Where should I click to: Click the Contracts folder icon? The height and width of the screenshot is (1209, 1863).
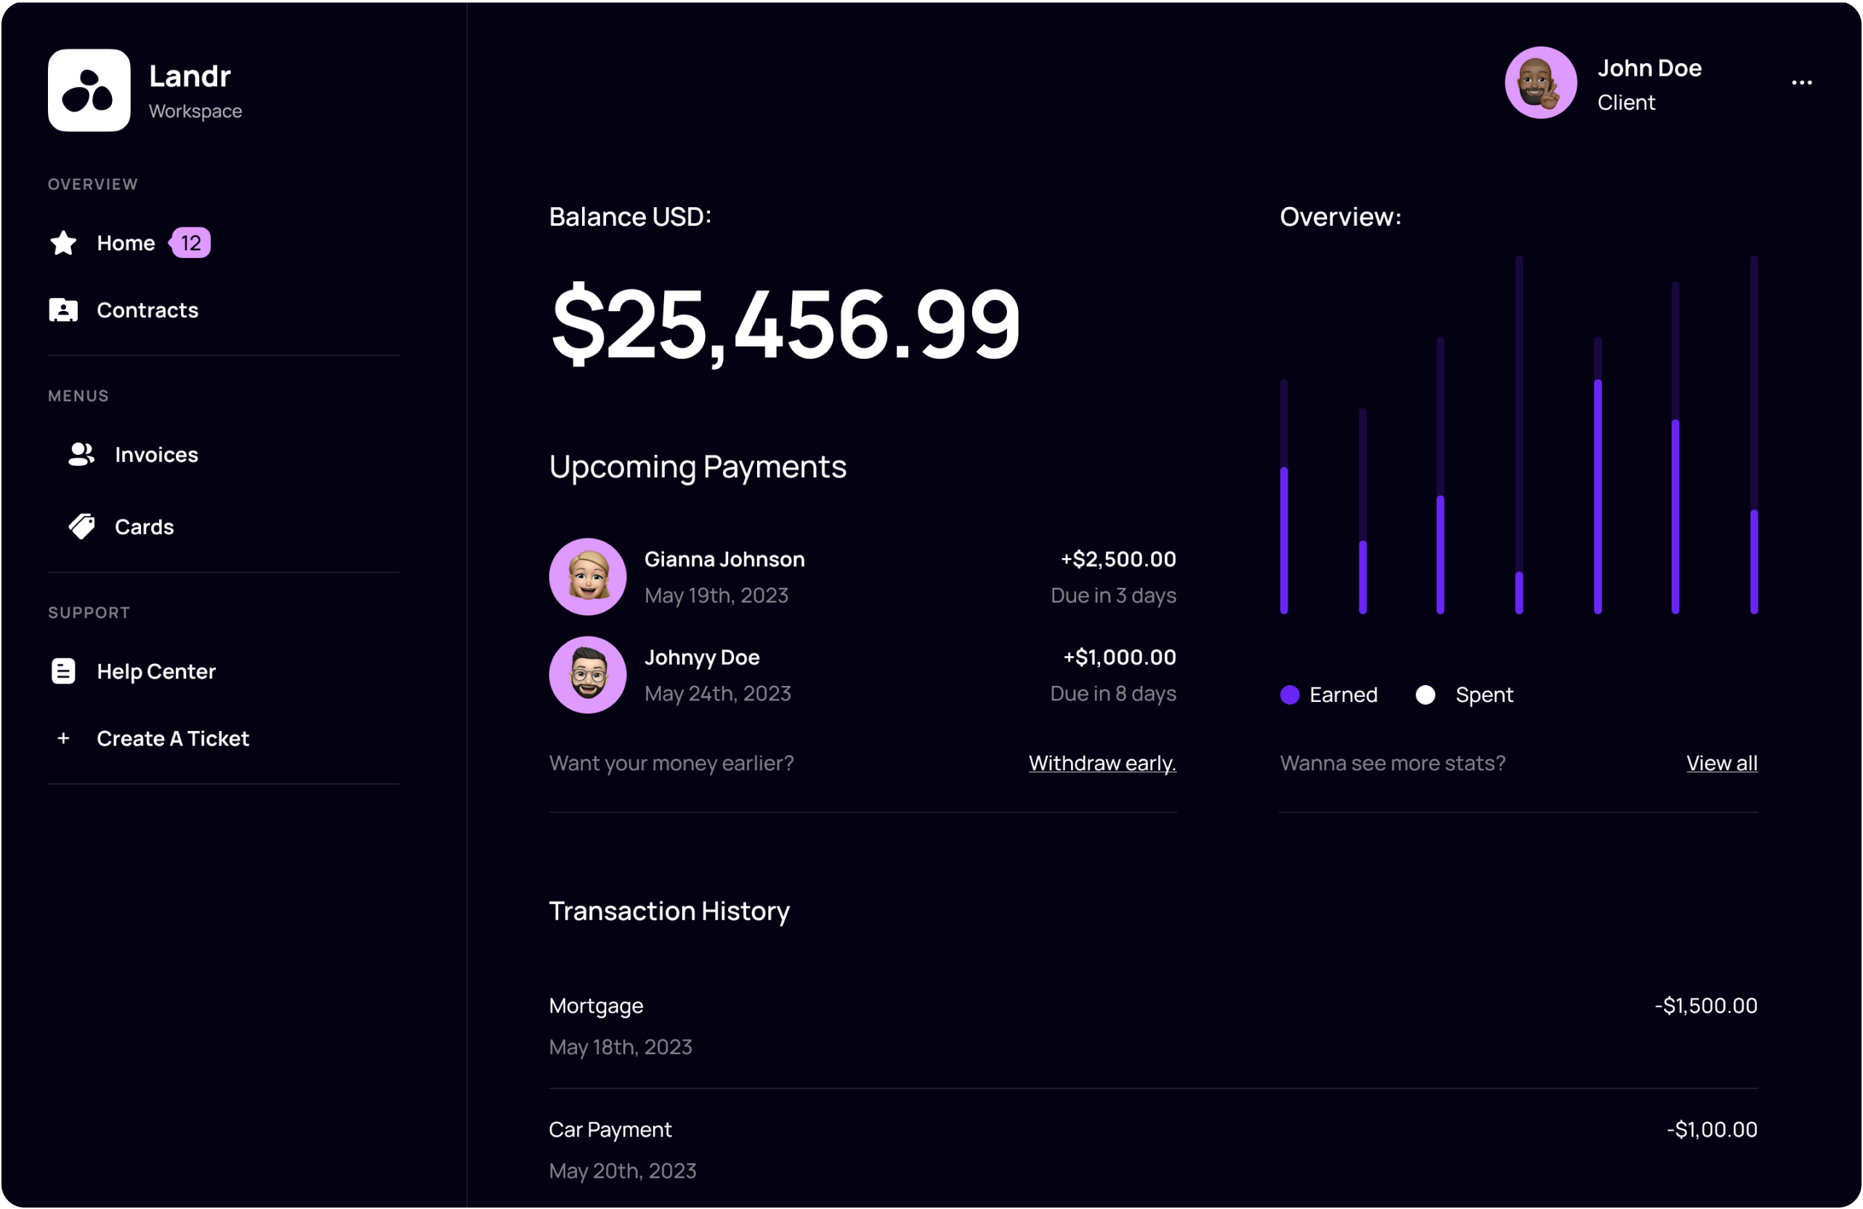coord(63,311)
